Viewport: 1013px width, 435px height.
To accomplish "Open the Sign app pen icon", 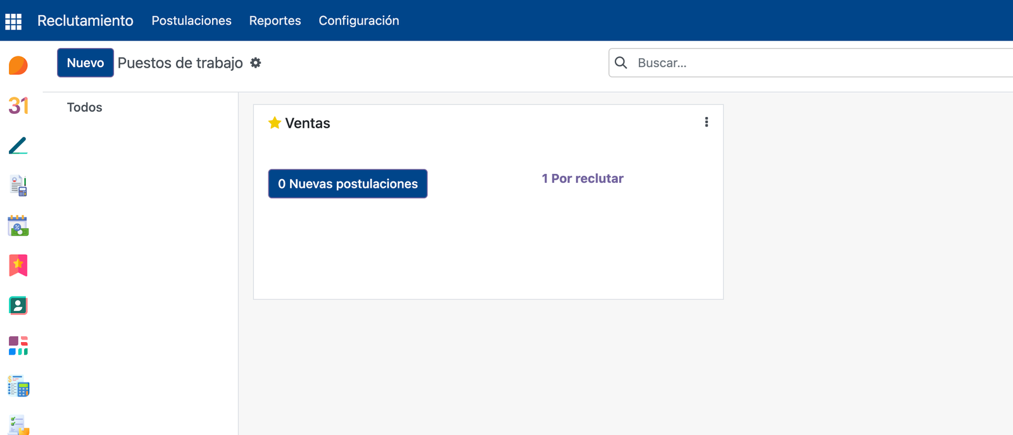I will pos(18,145).
